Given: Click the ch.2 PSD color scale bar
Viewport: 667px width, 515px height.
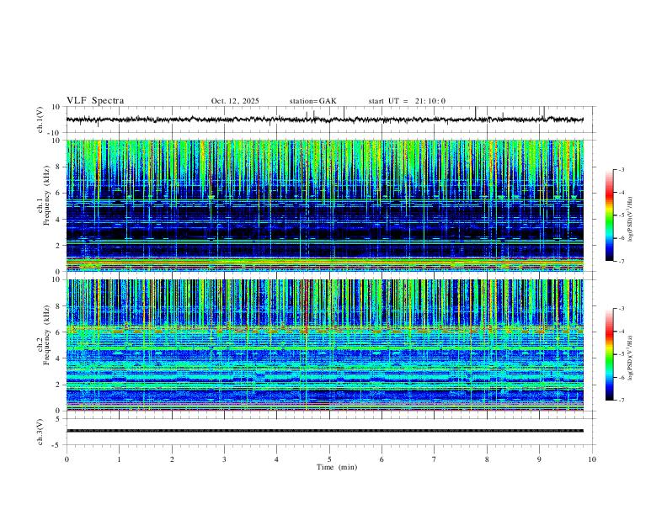Looking at the screenshot, I should pyautogui.click(x=609, y=354).
